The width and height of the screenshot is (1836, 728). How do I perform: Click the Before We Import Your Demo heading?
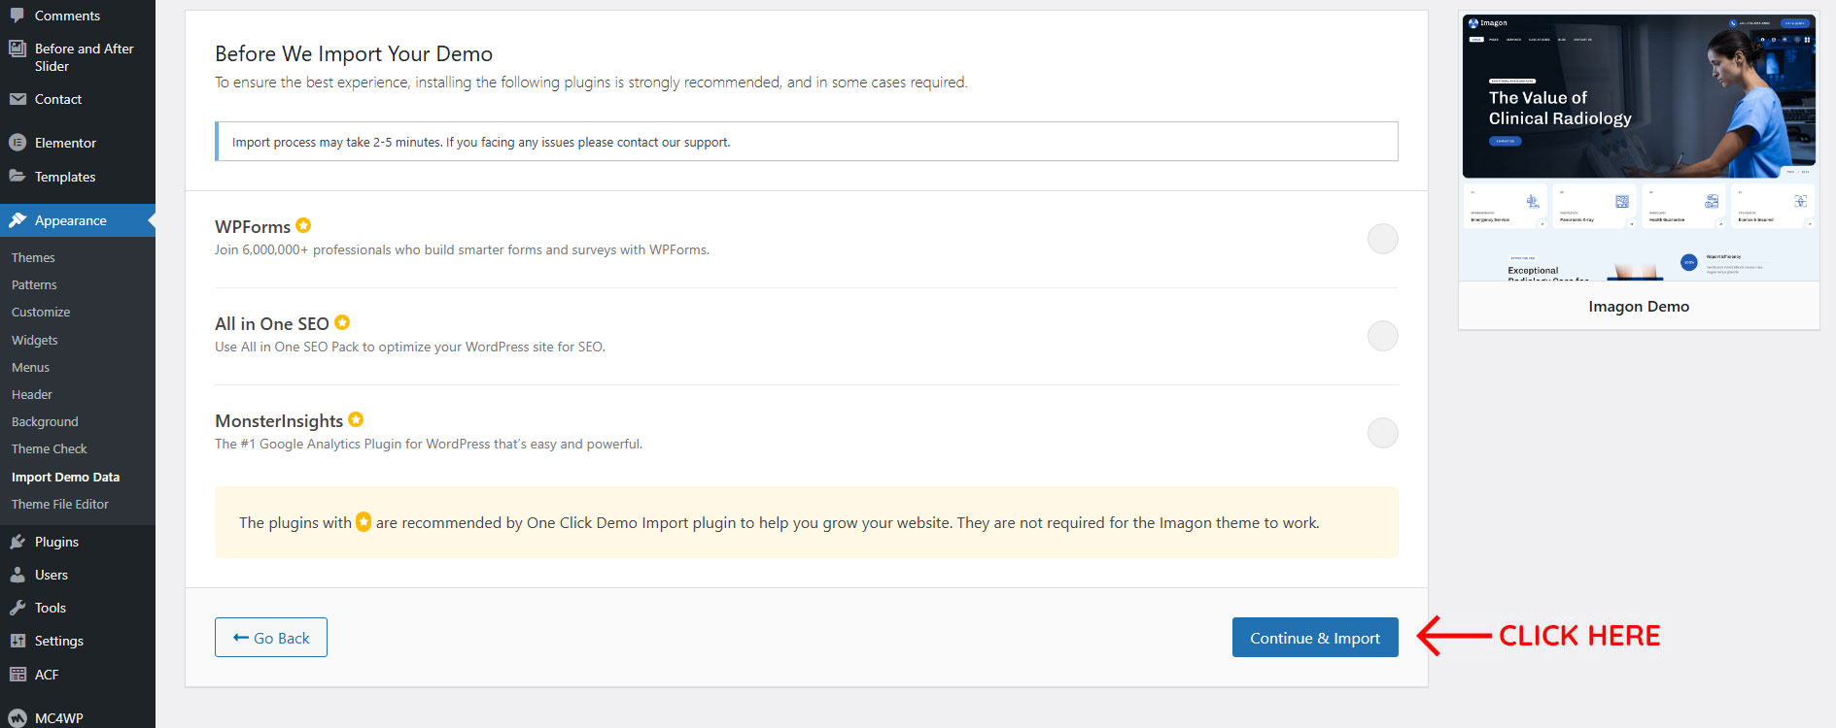[x=354, y=53]
